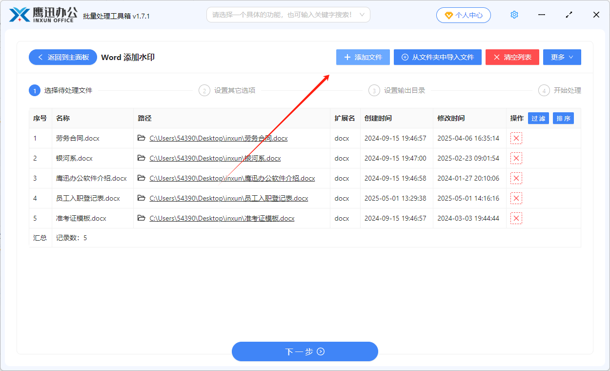The height and width of the screenshot is (371, 610).
Task: Click 扩展名 column header
Action: pos(345,118)
